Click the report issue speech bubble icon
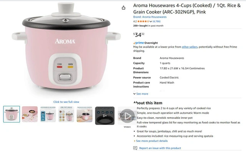 [x=135, y=148]
